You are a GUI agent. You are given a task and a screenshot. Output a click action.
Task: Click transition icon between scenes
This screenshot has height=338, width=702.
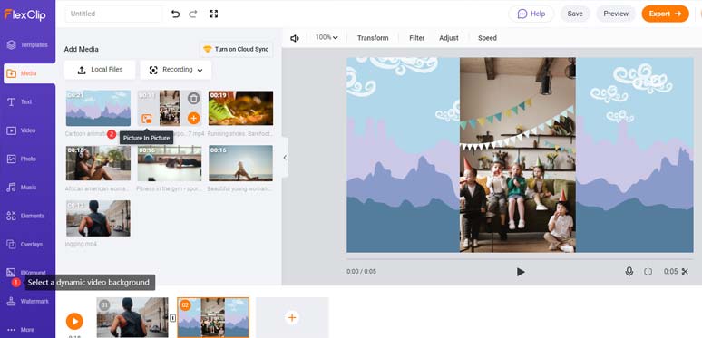[x=173, y=318]
